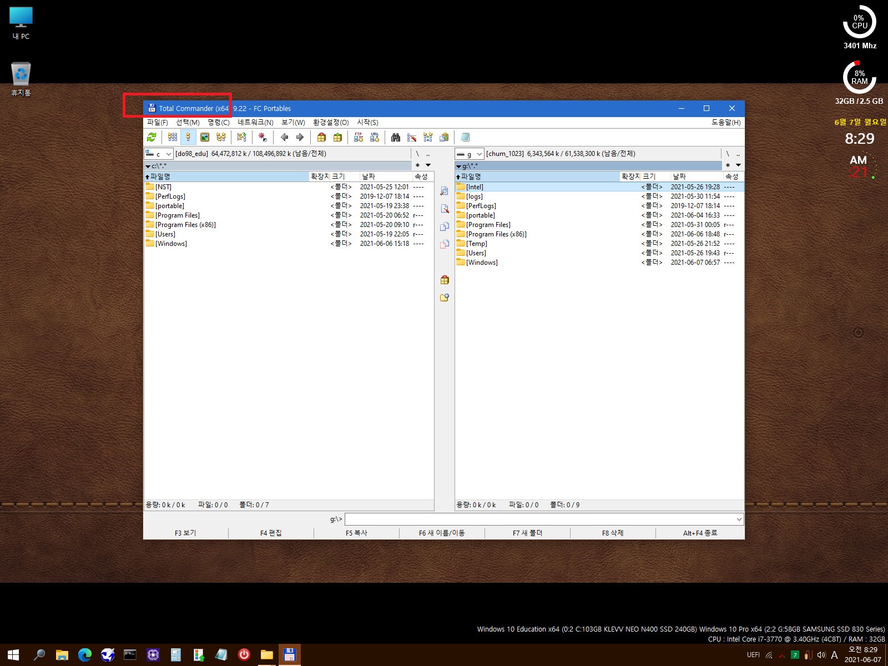Screen dimensions: 888x666
Task: Open left panel drive c dropdown
Action: 159,154
